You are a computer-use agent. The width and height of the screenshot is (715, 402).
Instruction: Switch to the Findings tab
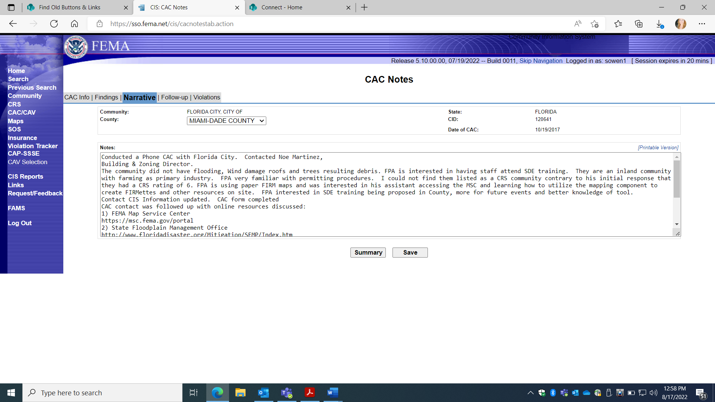[x=106, y=97]
